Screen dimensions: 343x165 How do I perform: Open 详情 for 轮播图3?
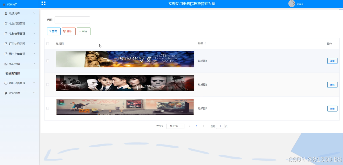coord(332,108)
